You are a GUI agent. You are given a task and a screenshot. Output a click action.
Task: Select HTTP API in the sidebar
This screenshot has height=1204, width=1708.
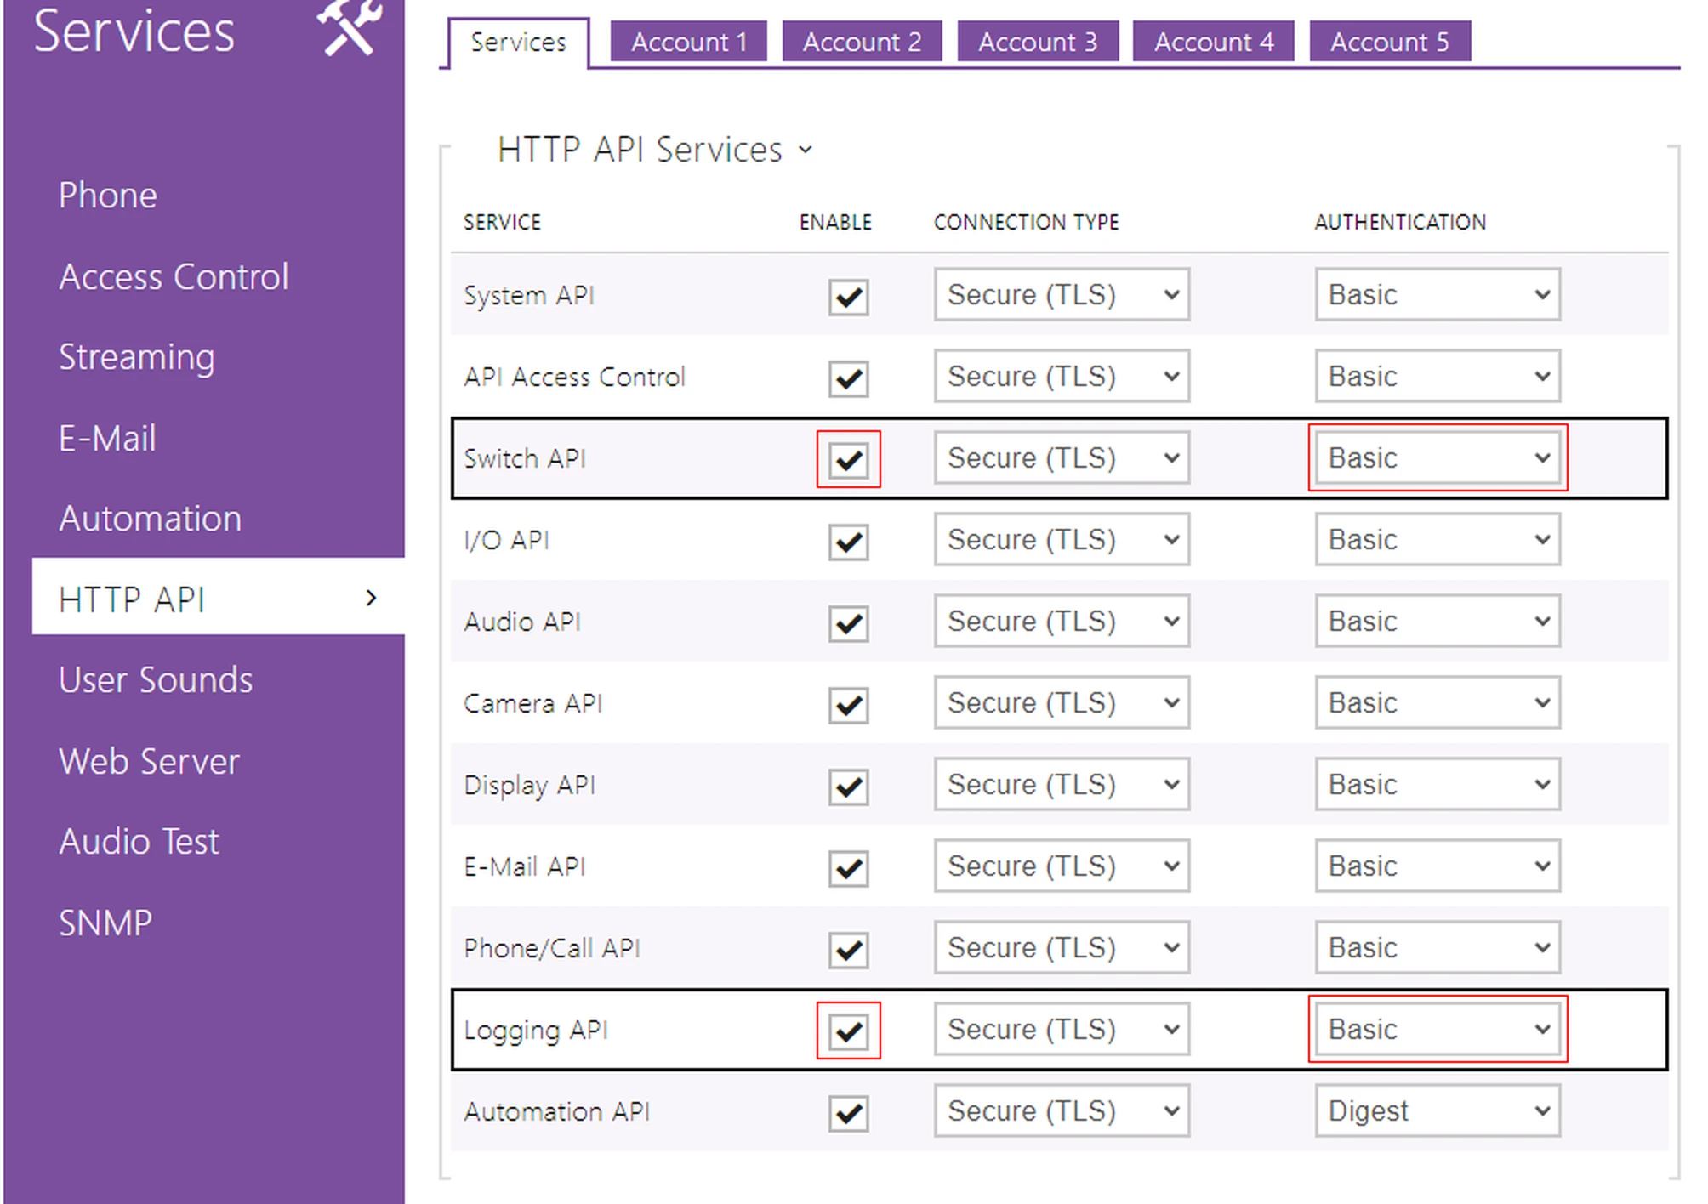tap(218, 597)
